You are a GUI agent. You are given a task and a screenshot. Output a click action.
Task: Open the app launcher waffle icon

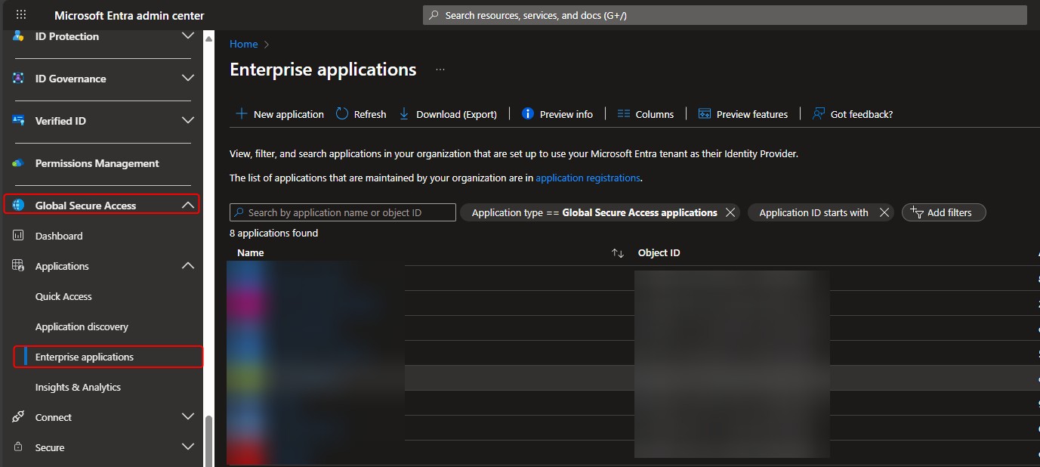click(20, 15)
